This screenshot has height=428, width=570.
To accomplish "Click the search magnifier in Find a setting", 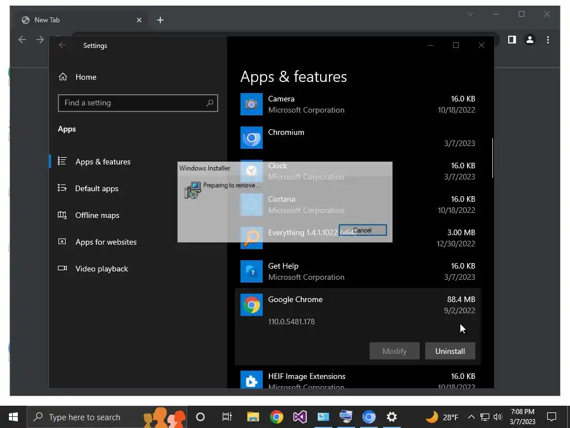I will click(210, 103).
